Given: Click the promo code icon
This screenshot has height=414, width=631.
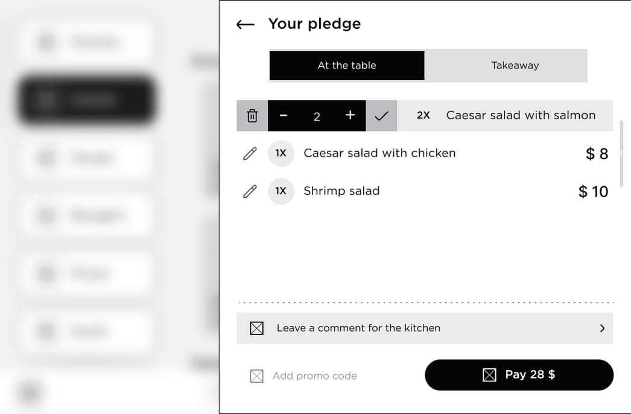Looking at the screenshot, I should click(x=257, y=376).
